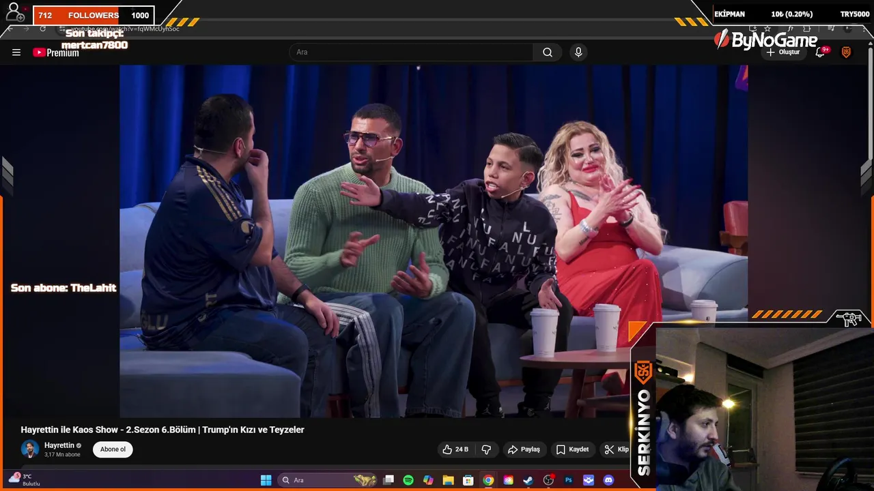The height and width of the screenshot is (491, 874).
Task: Dislike the video with thumbs-down
Action: pos(486,449)
